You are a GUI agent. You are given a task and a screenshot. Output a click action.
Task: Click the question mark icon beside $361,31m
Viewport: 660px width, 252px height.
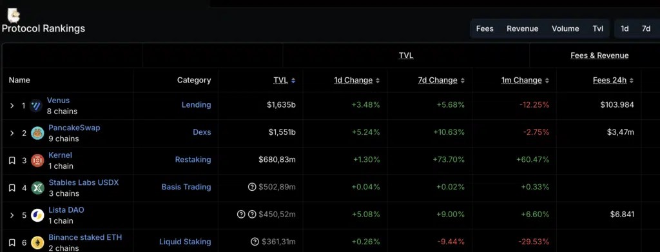(x=255, y=242)
